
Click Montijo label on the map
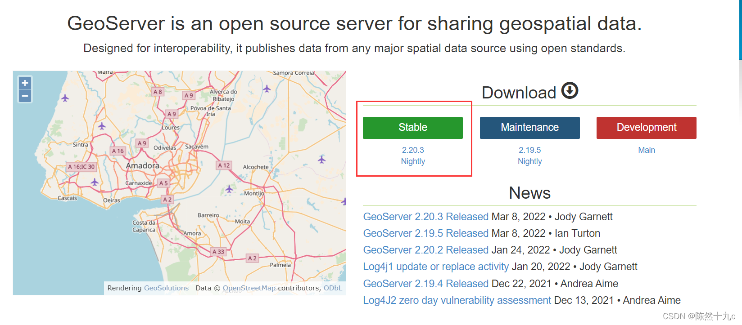[x=254, y=193]
